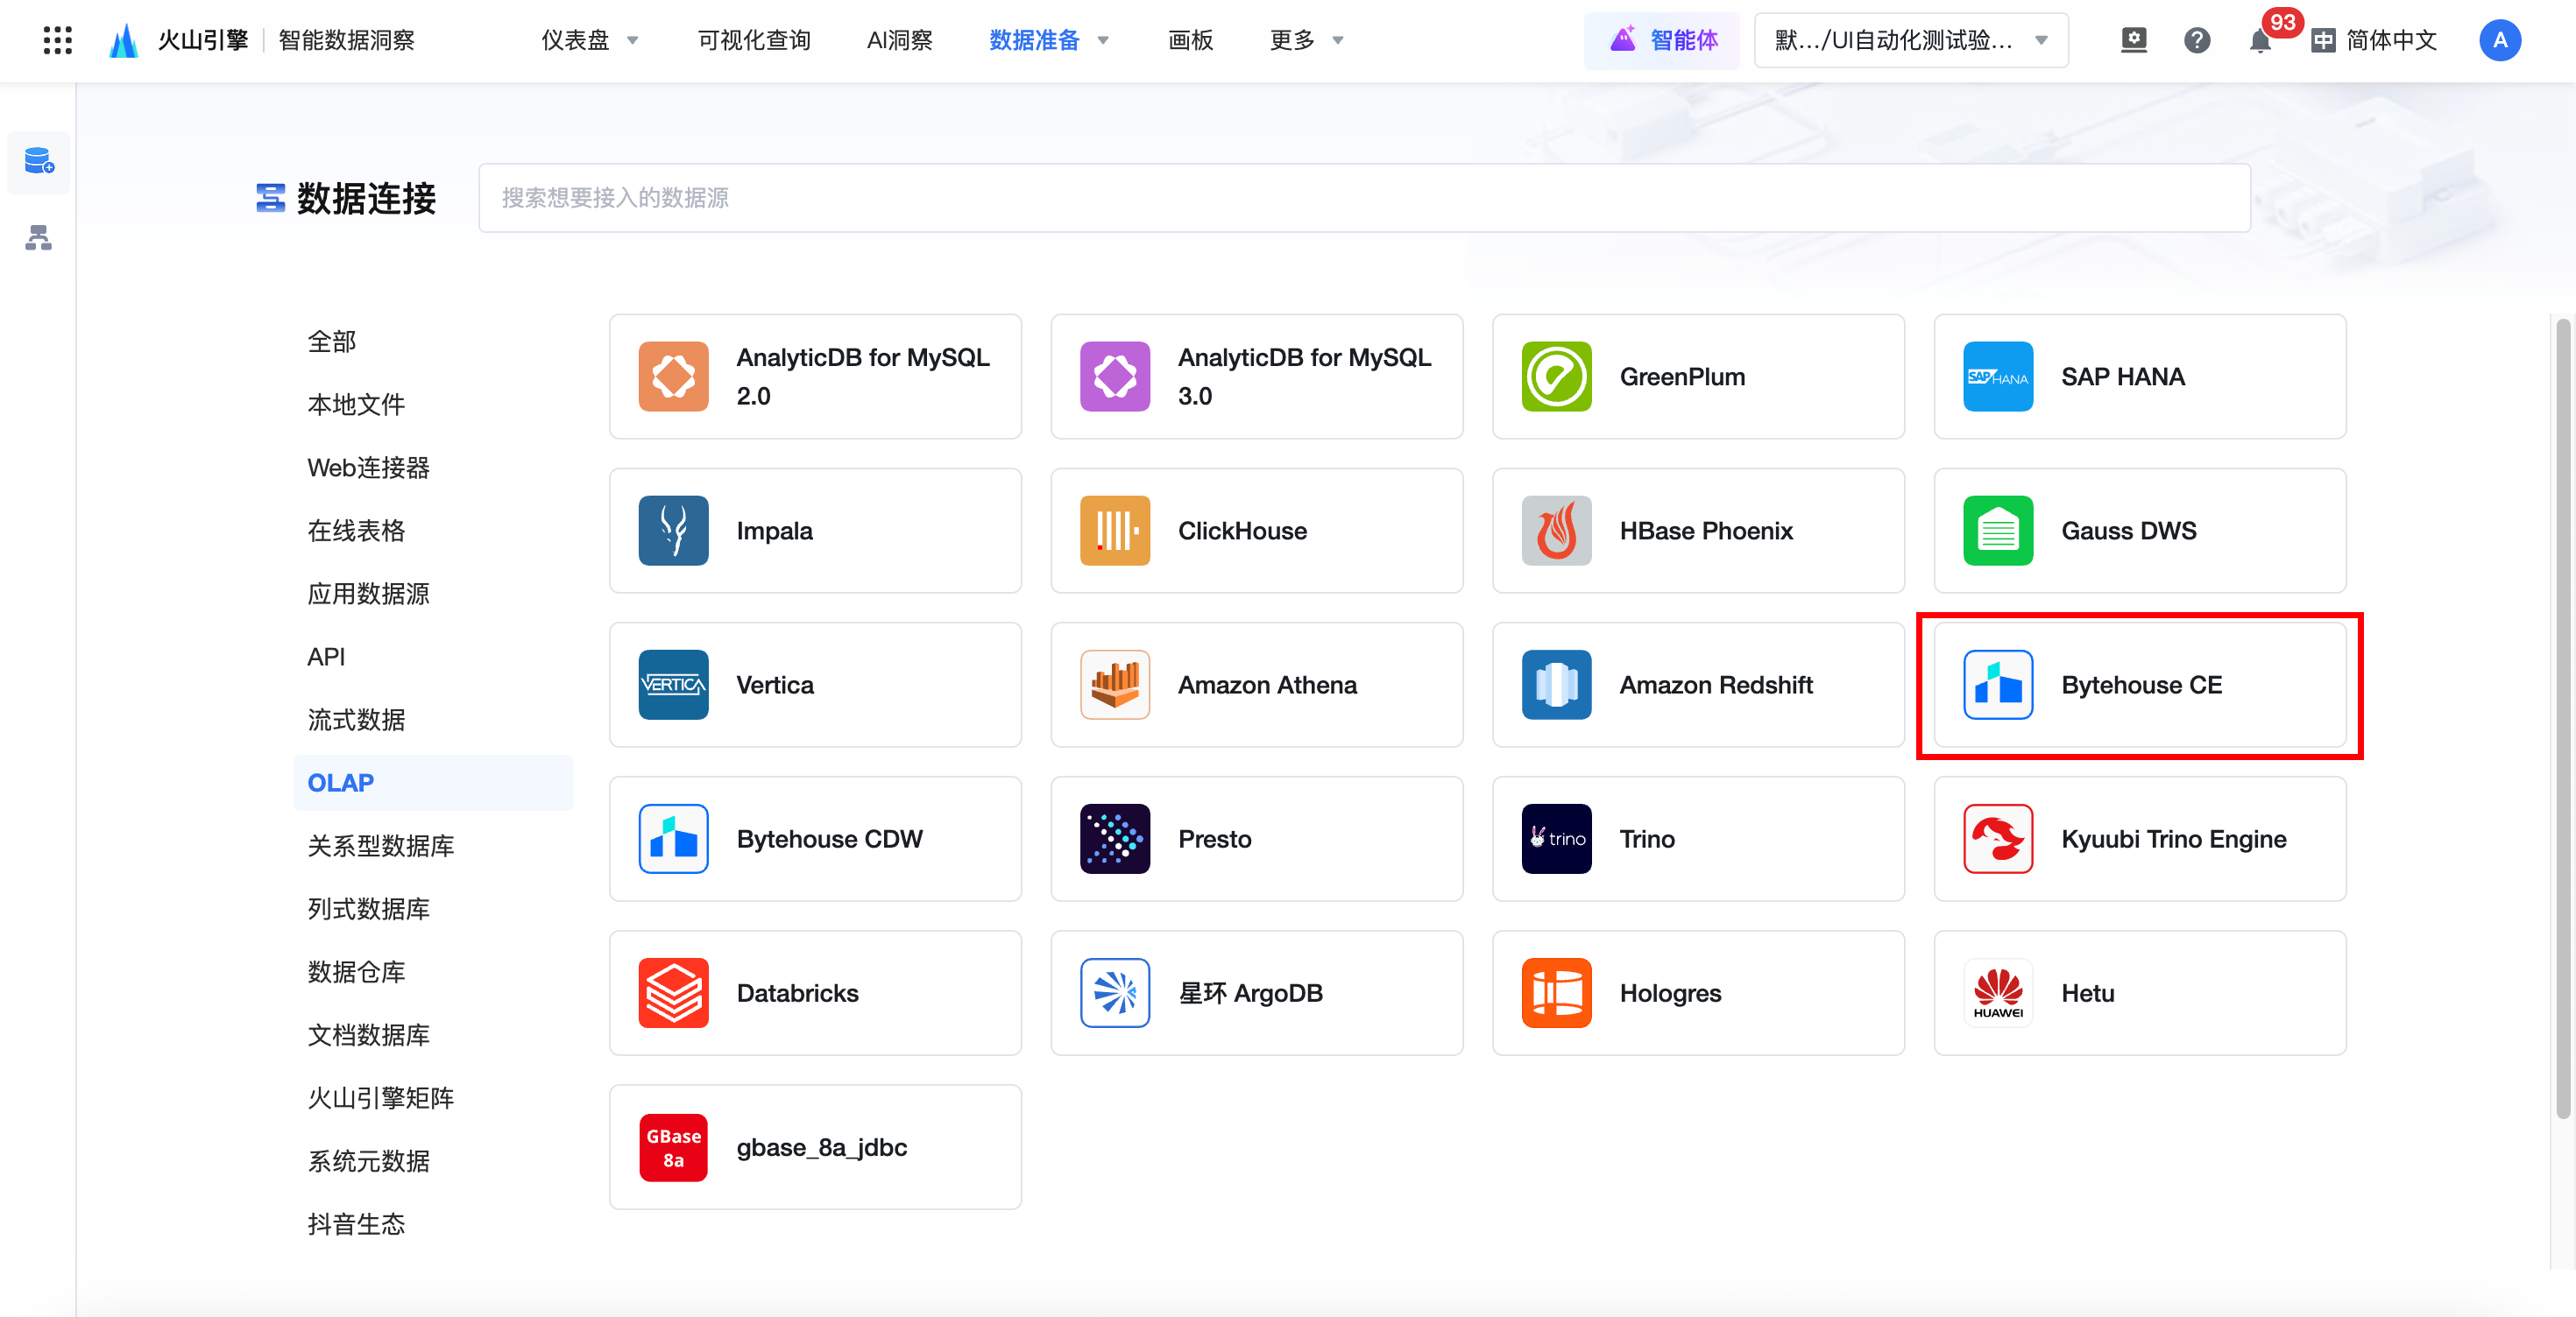Choose the Presto connector icon
The width and height of the screenshot is (2576, 1317).
pos(1115,838)
